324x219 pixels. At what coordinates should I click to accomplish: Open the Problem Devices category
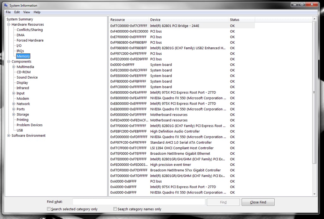[x=29, y=125]
